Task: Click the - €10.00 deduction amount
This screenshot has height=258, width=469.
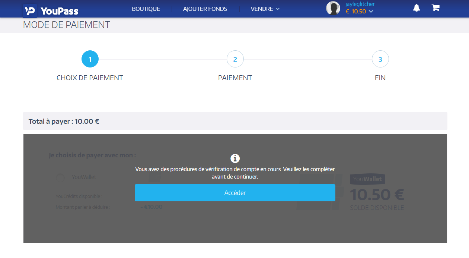Action: point(151,207)
